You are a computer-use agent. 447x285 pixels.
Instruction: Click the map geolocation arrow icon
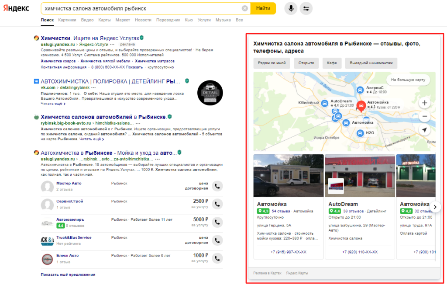tap(425, 130)
